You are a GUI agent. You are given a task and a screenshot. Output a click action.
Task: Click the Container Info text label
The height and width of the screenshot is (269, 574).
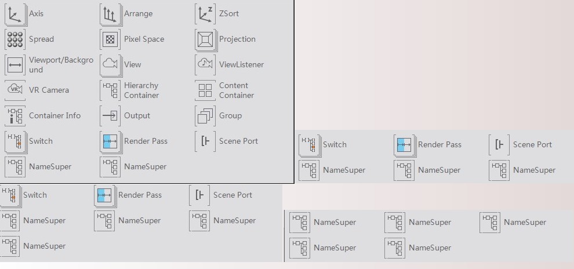tap(55, 116)
